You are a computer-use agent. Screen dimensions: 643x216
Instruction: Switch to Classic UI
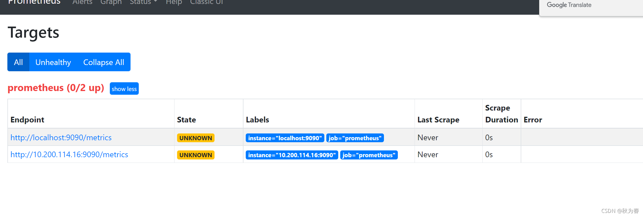[207, 2]
